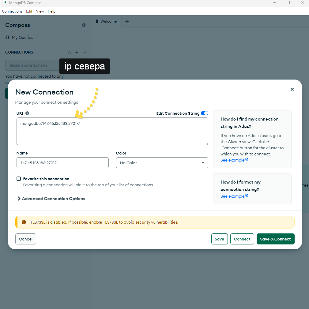The image size is (309, 309).
Task: Click the URI info icon
Action: point(27,113)
